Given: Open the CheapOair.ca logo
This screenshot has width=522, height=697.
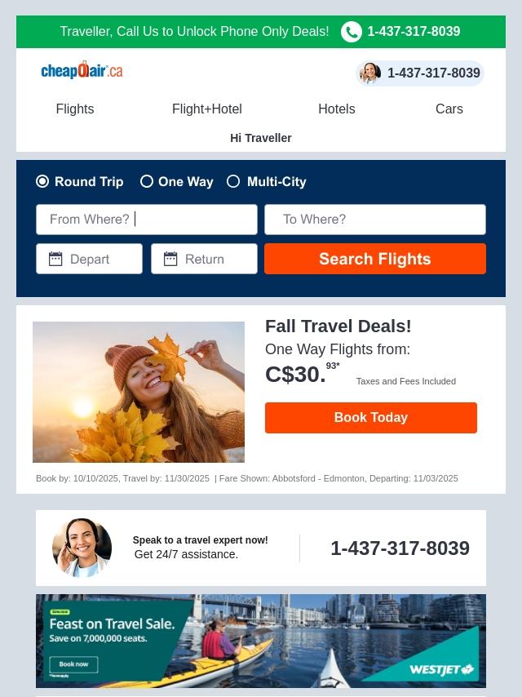Looking at the screenshot, I should pos(82,70).
